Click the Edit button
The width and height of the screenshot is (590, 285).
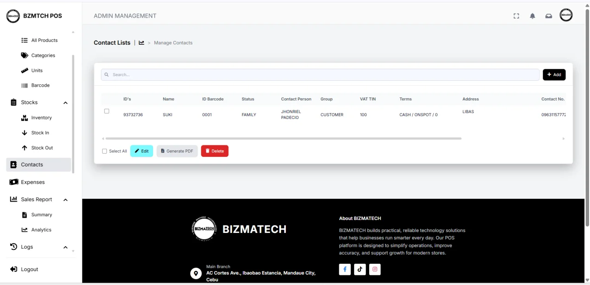pos(142,151)
